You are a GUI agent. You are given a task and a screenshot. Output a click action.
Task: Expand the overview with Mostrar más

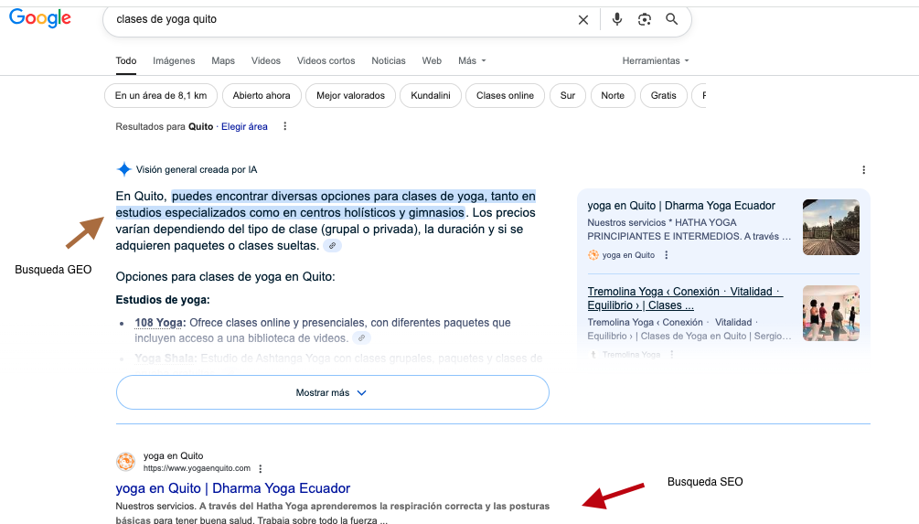pos(332,392)
